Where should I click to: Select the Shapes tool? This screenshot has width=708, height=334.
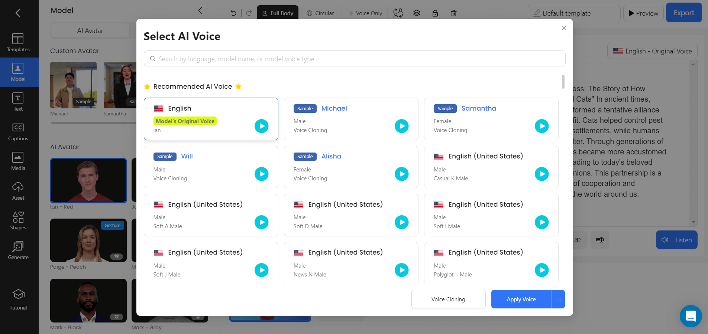click(x=18, y=220)
